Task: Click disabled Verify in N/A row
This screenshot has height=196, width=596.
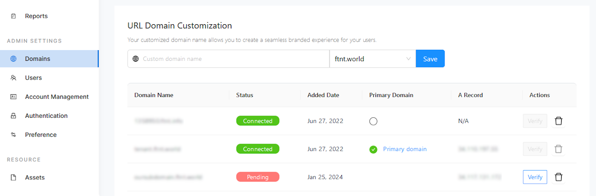Action: [535, 121]
